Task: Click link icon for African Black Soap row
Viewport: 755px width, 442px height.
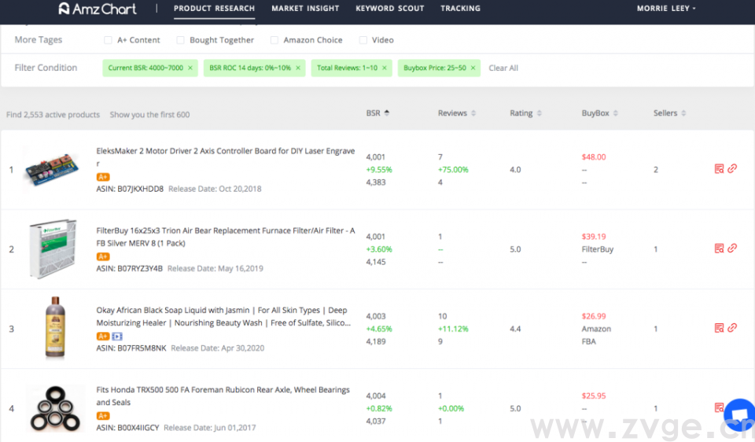Action: coord(732,328)
